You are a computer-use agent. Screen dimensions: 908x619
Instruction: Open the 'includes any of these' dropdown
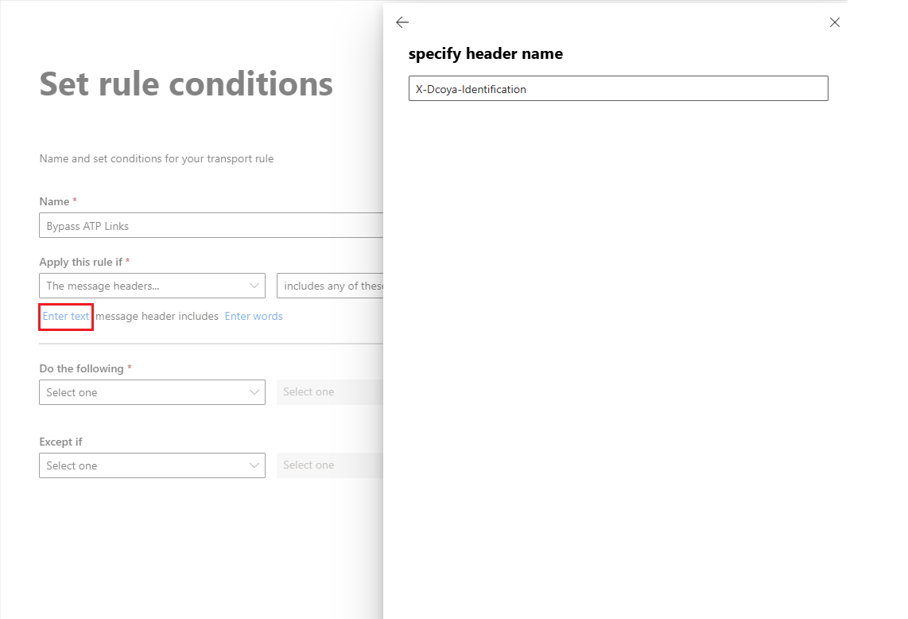coord(330,286)
